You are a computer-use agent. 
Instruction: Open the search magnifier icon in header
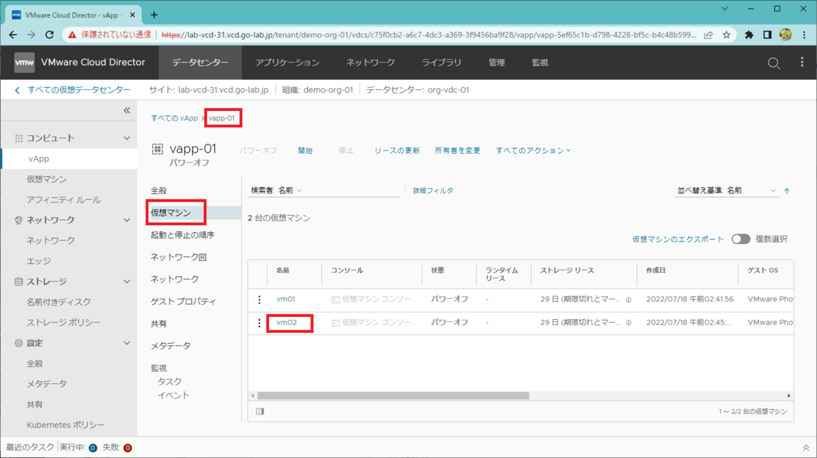774,63
